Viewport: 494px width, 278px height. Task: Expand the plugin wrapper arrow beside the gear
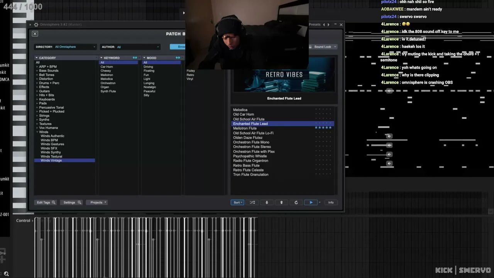30,25
